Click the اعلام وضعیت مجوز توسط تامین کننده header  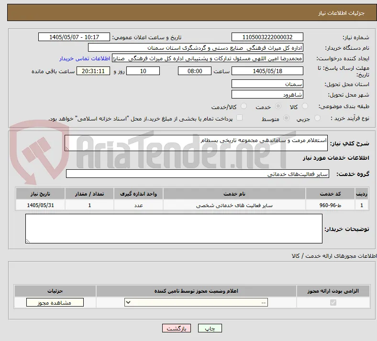(x=196, y=291)
